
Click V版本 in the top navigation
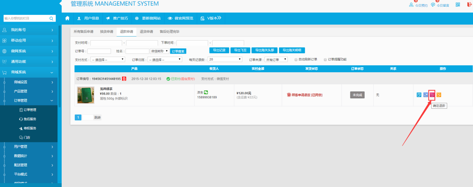click(x=211, y=18)
